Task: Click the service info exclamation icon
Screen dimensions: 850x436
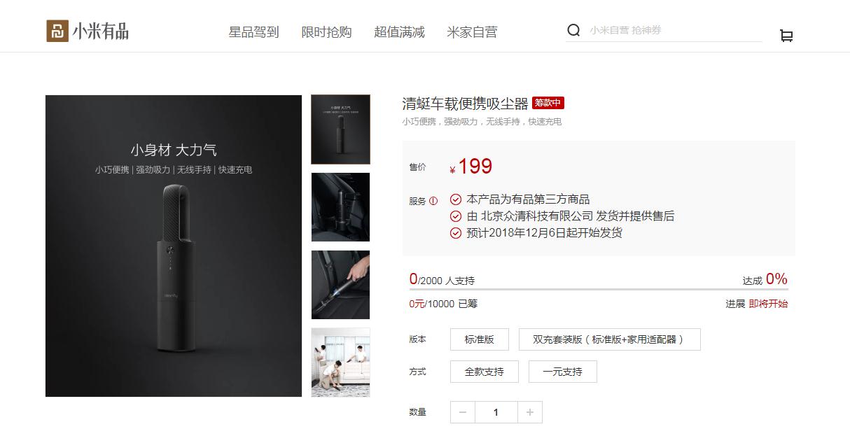Action: pyautogui.click(x=433, y=201)
